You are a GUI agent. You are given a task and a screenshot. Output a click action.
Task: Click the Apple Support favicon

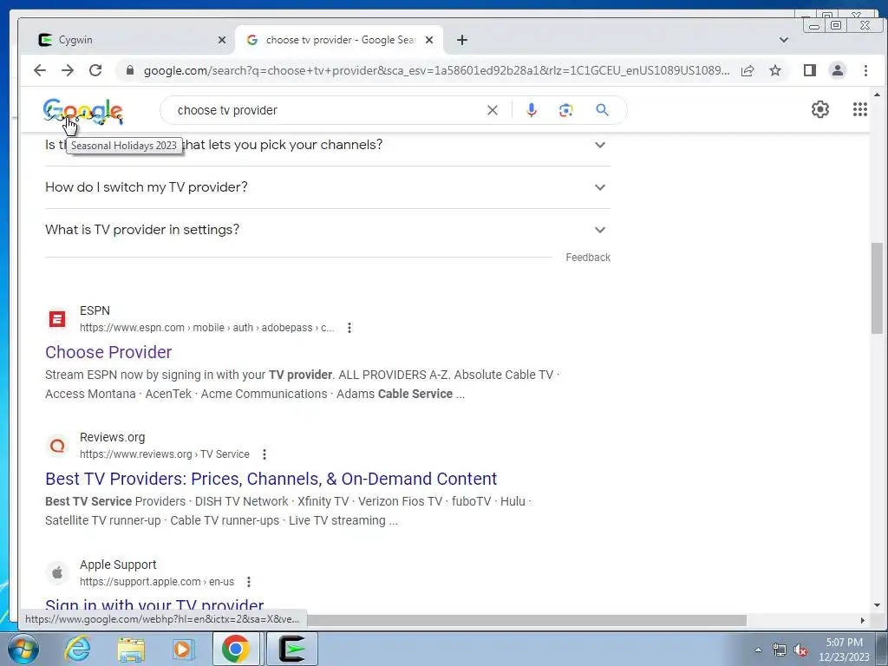[57, 573]
